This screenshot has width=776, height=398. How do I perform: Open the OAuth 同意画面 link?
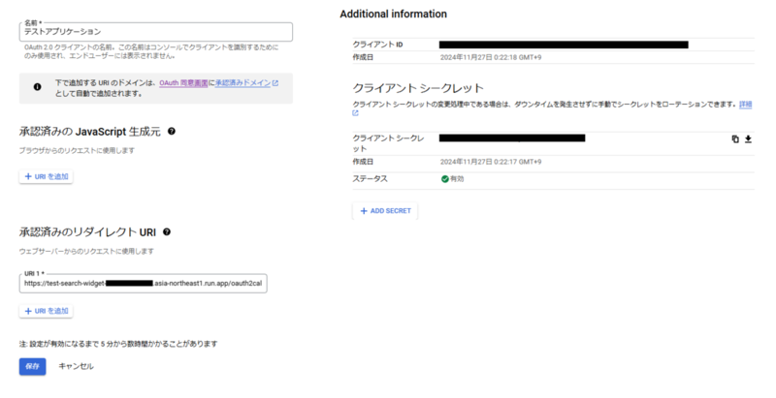coord(183,83)
